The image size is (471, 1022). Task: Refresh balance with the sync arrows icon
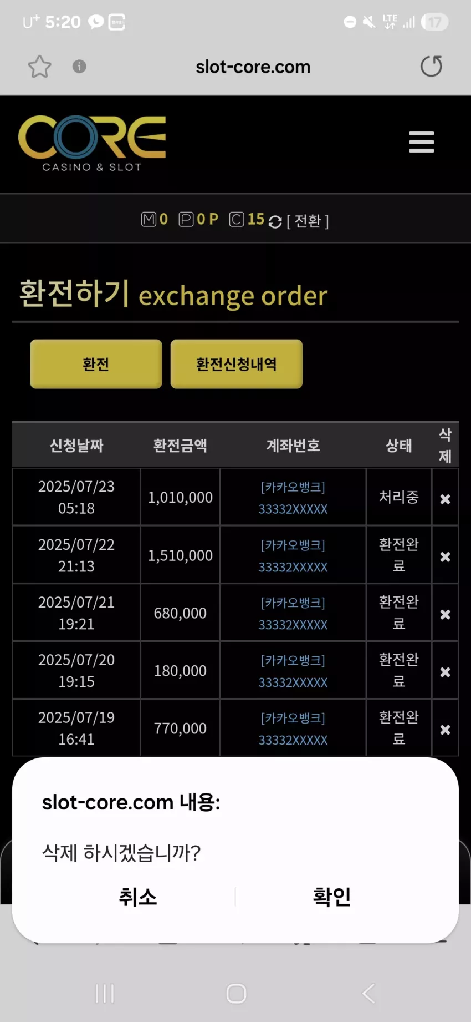coord(275,221)
